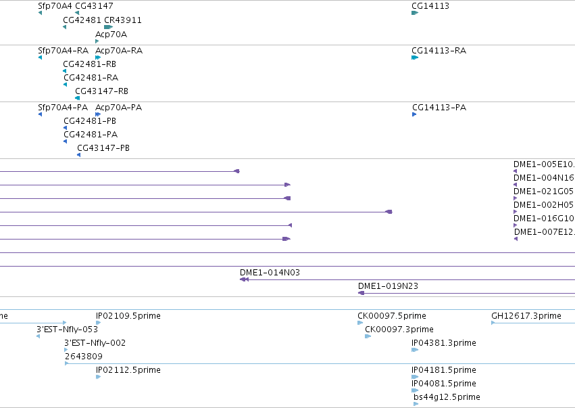The width and height of the screenshot is (575, 408).
Task: Select the CG14113-PA protein glyph
Action: (414, 114)
